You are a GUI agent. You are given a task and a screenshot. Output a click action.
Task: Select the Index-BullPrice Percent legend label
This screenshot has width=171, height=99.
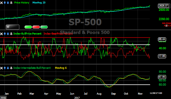pyautogui.click(x=27, y=34)
